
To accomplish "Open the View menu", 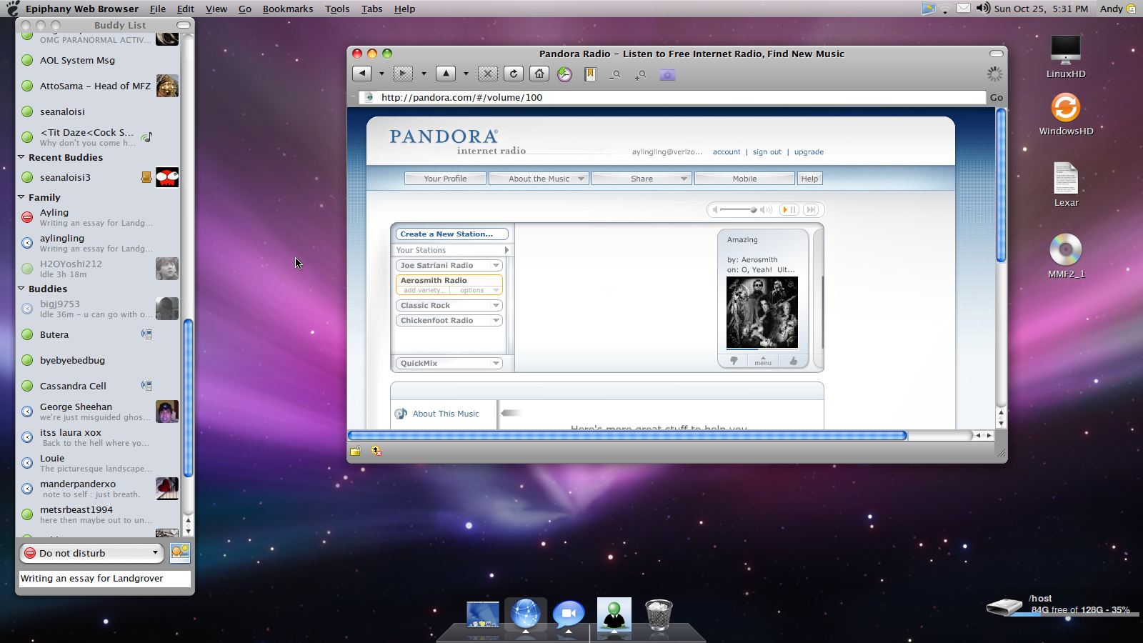I will pyautogui.click(x=216, y=9).
